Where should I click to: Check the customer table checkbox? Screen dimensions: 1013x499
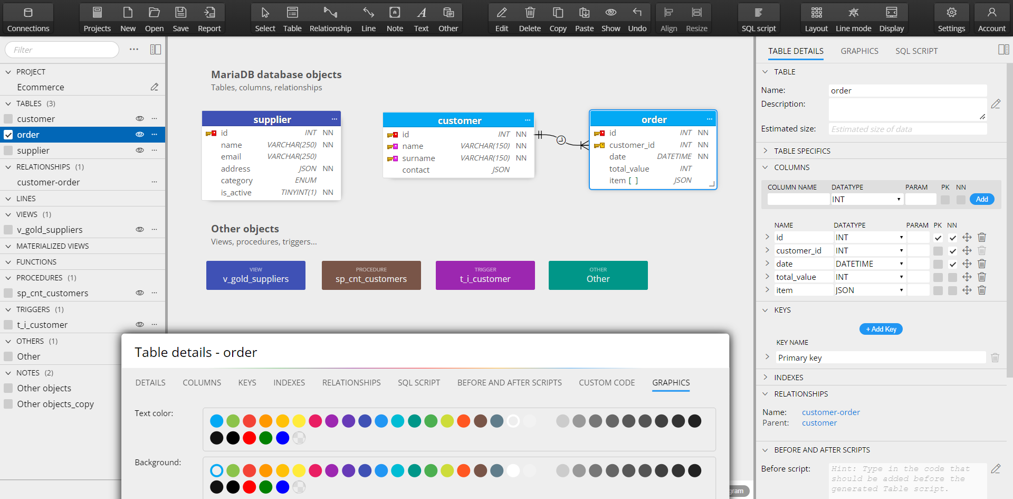8,119
